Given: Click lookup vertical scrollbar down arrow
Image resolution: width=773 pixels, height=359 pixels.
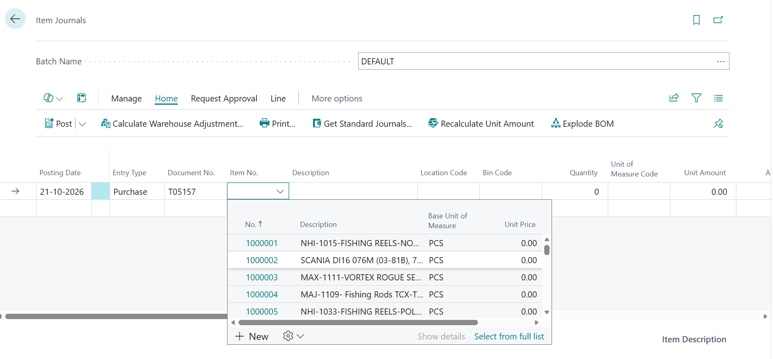Looking at the screenshot, I should pyautogui.click(x=547, y=313).
